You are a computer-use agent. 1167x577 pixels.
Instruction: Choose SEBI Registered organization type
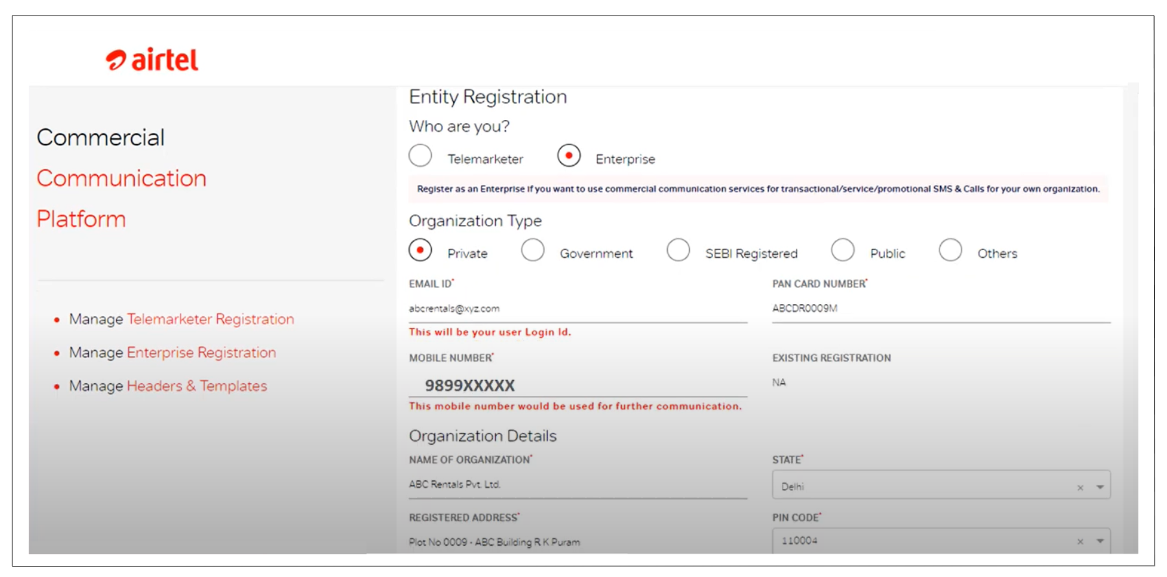678,250
